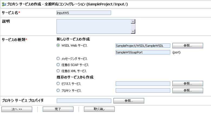Click the 説明 scrollbar up arrow
Image resolution: width=211 pixels, height=113 pixels.
pyautogui.click(x=133, y=22)
